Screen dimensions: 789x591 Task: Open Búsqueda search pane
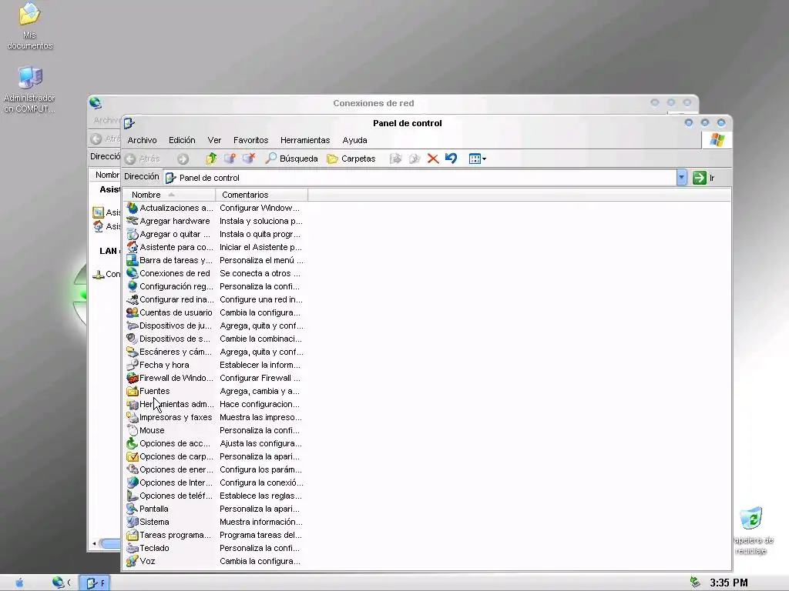[291, 159]
